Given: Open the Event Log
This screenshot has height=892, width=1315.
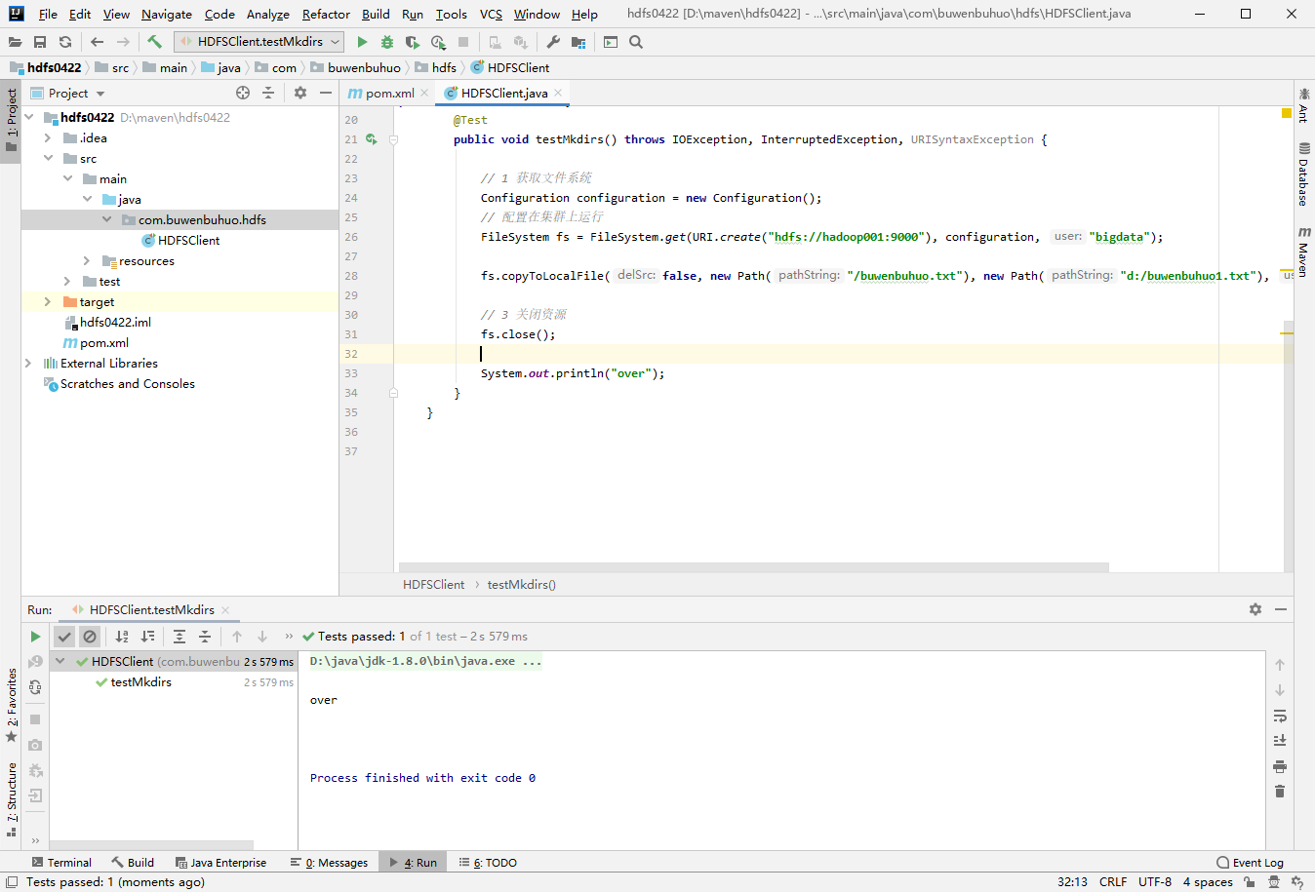Looking at the screenshot, I should (x=1250, y=863).
